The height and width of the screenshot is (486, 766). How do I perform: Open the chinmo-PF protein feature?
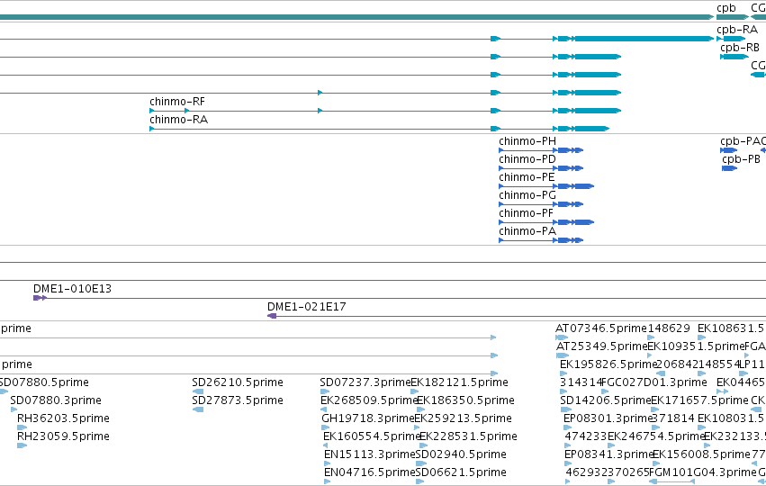pyautogui.click(x=527, y=213)
